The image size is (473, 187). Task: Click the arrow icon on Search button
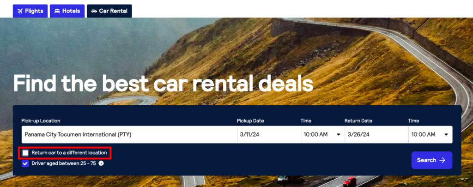pyautogui.click(x=443, y=160)
